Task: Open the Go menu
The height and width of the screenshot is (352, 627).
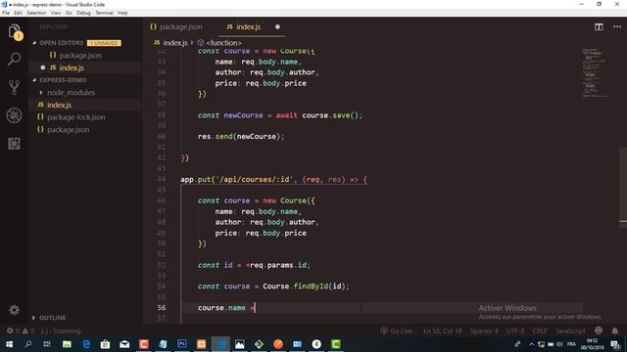Action: click(69, 13)
